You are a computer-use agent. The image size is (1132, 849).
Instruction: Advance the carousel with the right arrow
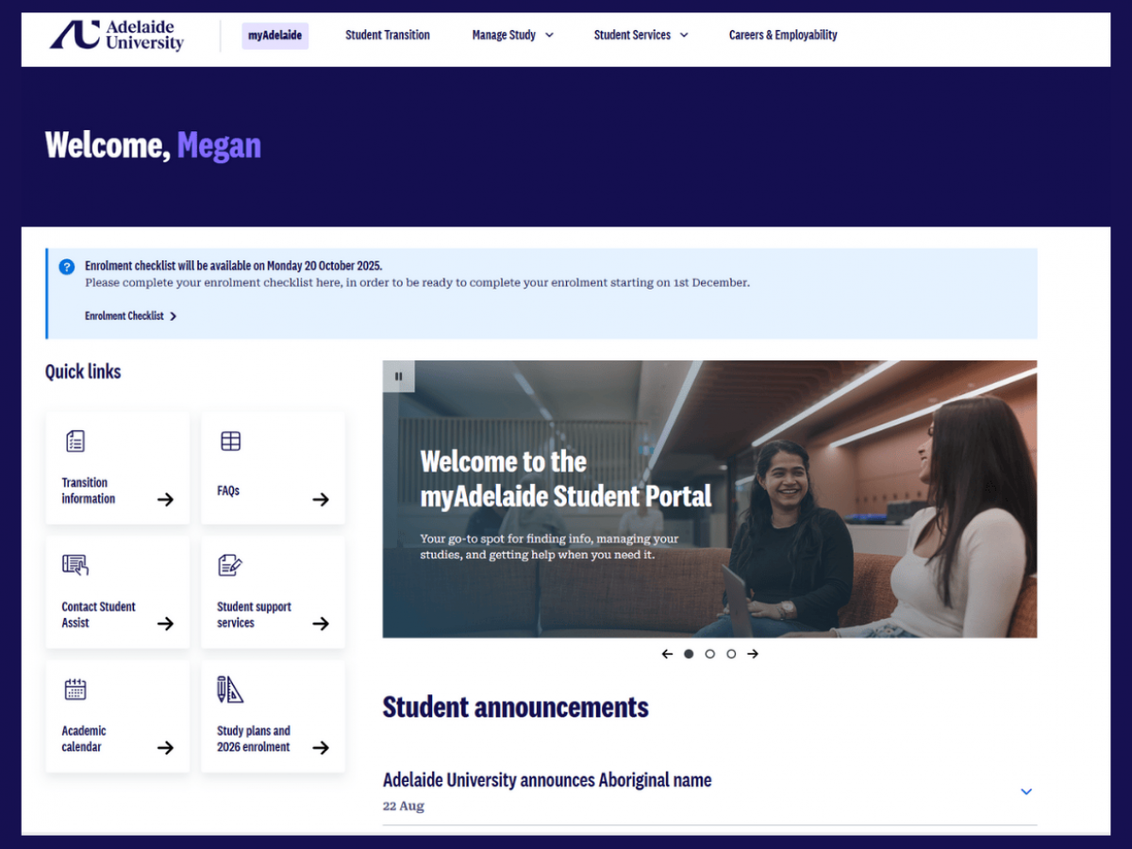coord(753,653)
